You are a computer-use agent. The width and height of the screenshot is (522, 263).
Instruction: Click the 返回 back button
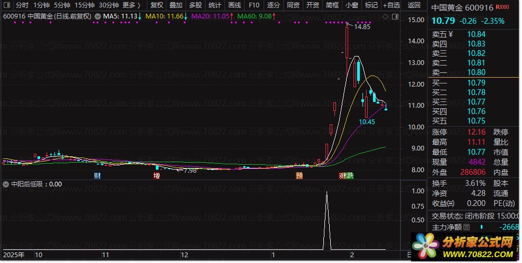tap(414, 5)
